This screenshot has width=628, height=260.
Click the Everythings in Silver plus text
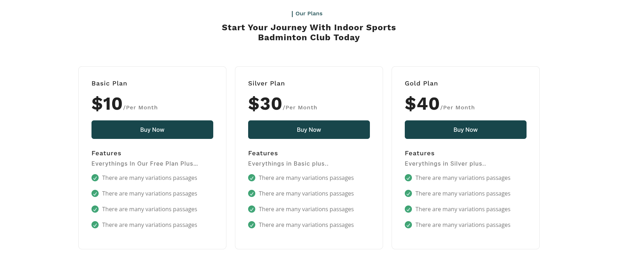pyautogui.click(x=445, y=163)
